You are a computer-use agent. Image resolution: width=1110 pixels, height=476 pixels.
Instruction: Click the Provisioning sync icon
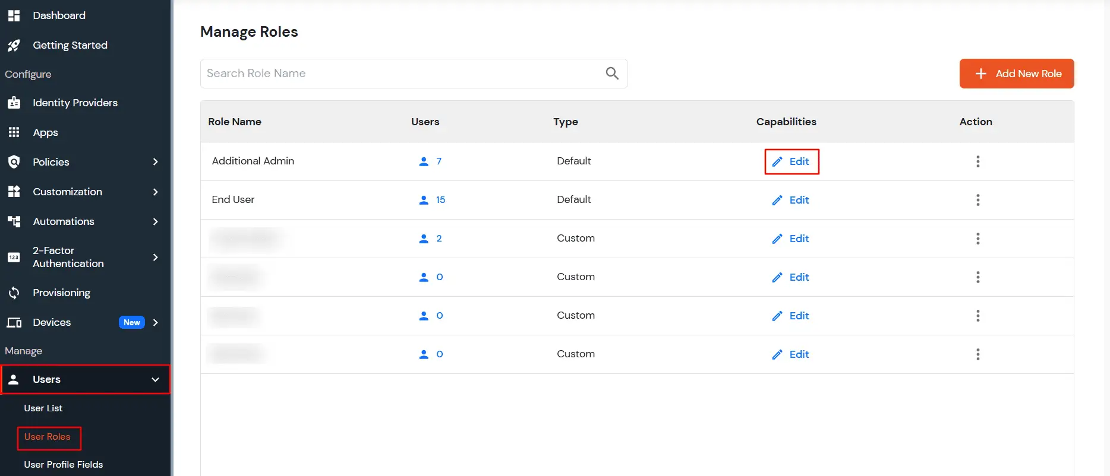(14, 293)
